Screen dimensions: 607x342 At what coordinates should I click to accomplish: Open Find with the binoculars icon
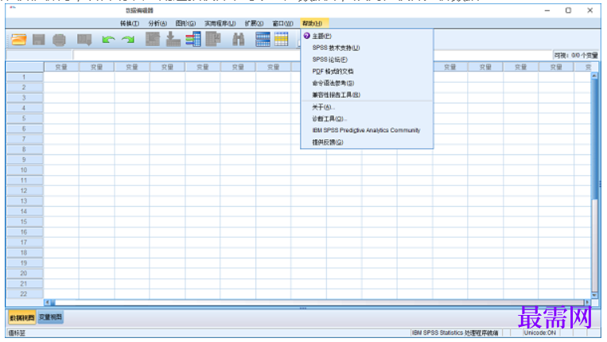click(238, 40)
